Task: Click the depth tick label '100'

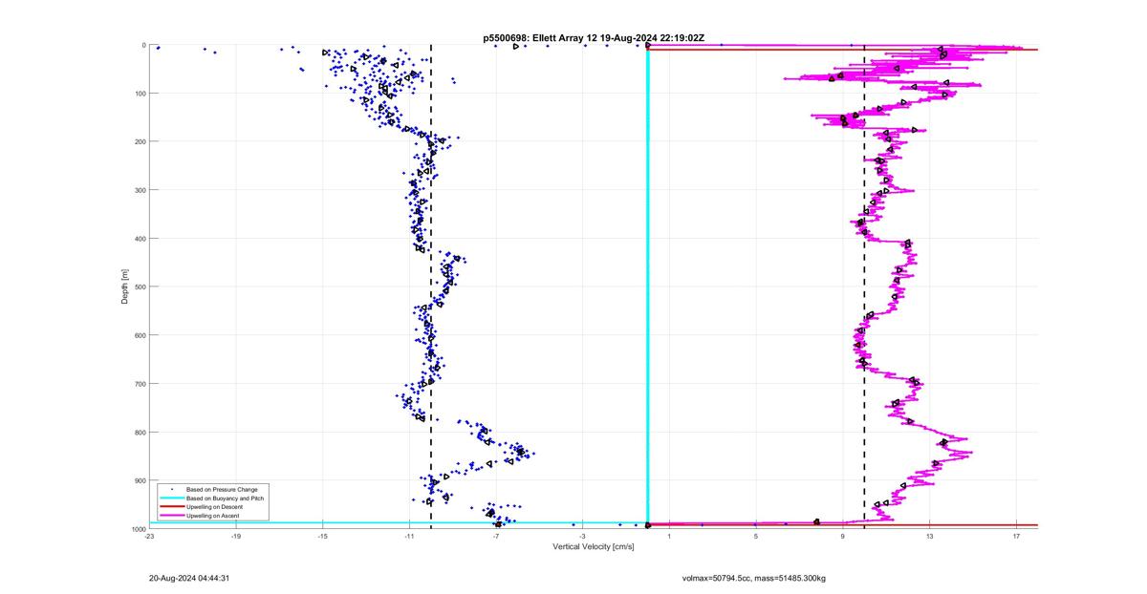Action: 140,94
